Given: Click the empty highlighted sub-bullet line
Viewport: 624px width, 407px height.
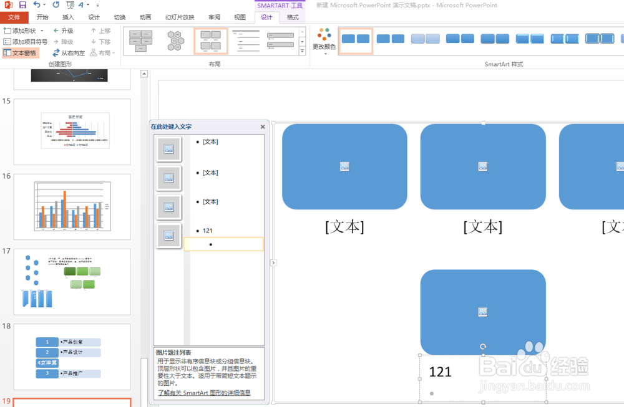Looking at the screenshot, I should pos(223,244).
